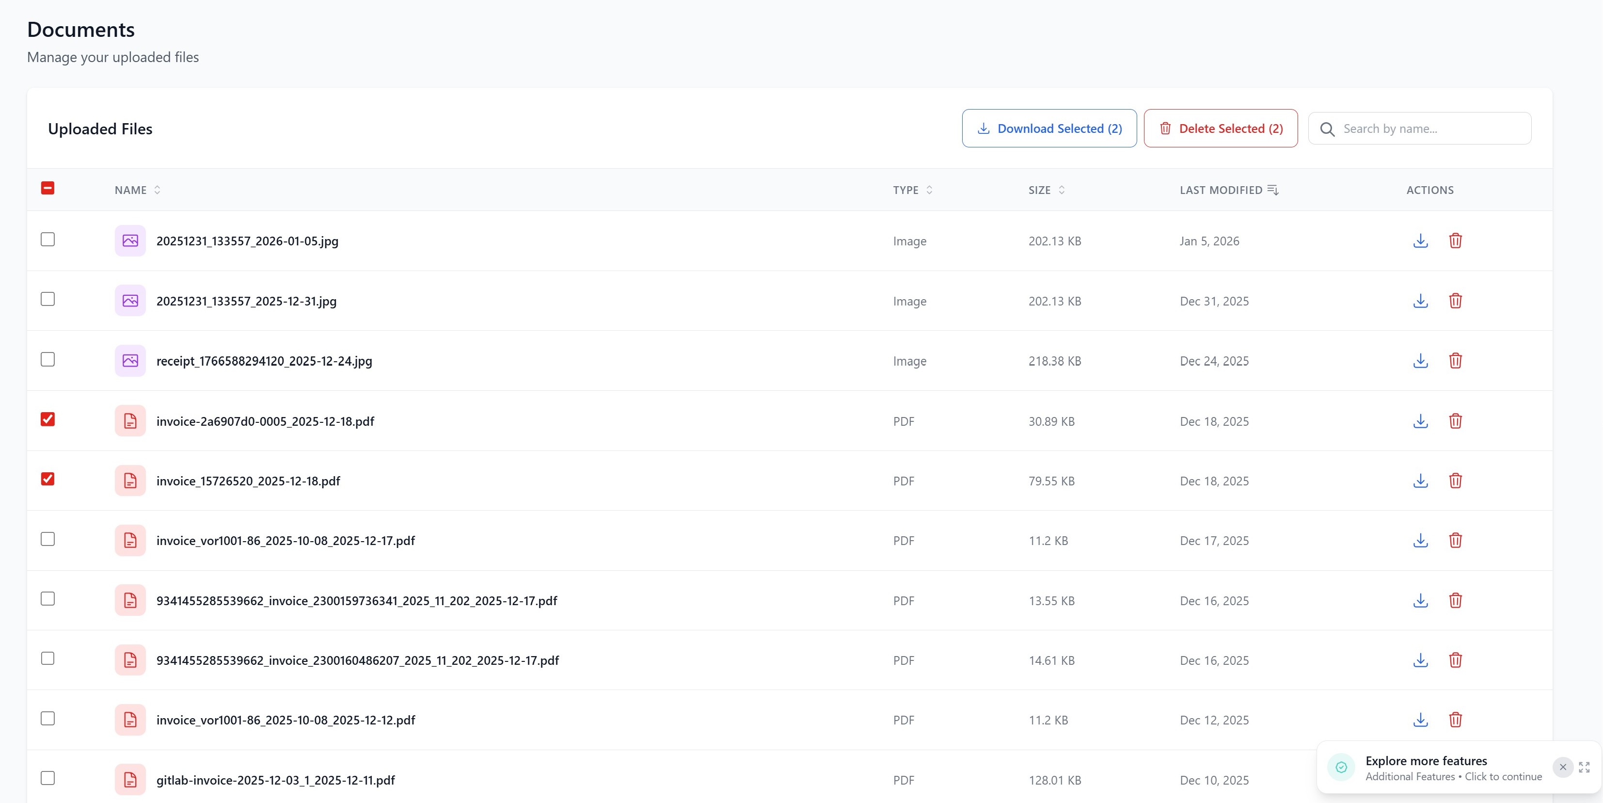
Task: Select the gitlab-invoice PDF checkbox
Action: click(x=48, y=778)
